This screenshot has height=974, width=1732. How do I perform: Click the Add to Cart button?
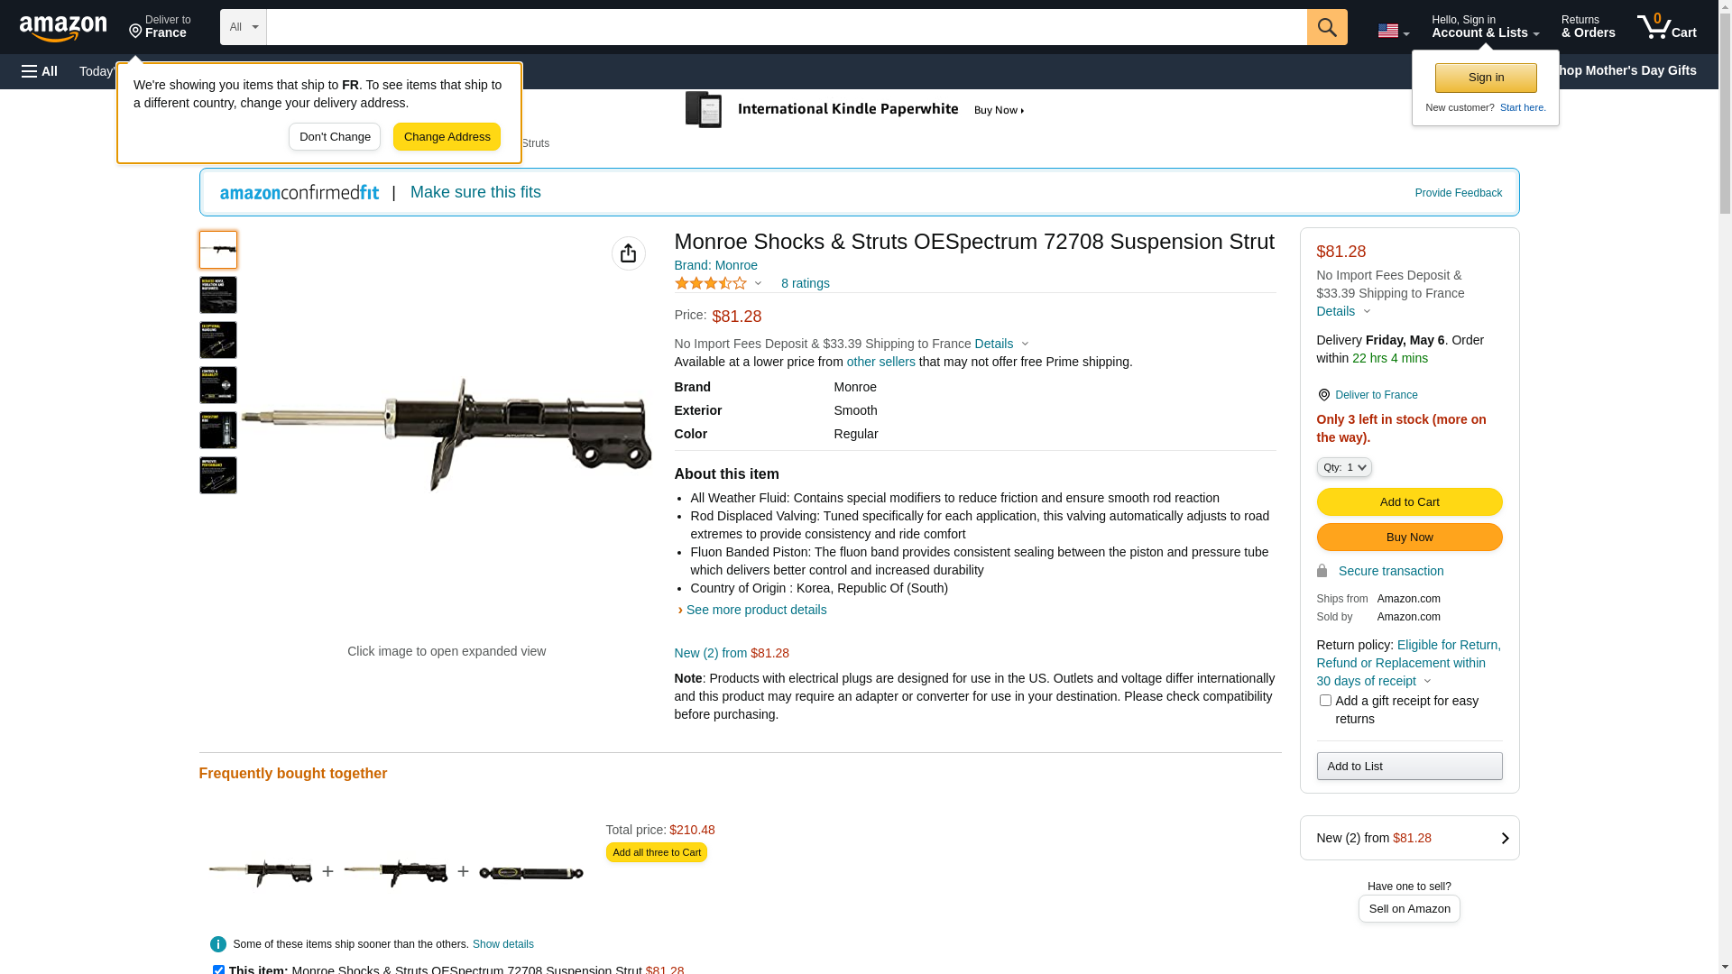[1409, 502]
